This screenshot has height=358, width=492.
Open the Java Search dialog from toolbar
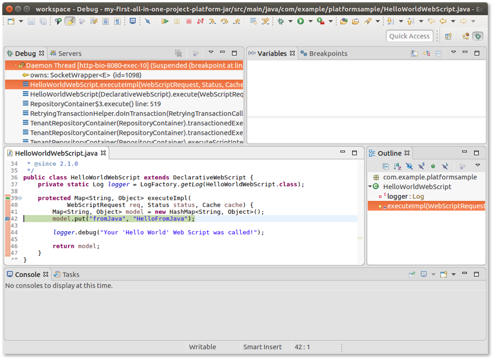(x=367, y=21)
